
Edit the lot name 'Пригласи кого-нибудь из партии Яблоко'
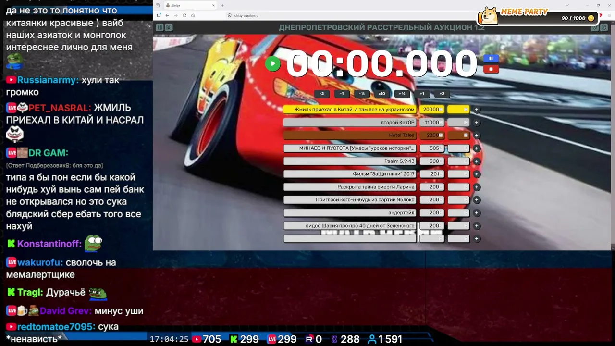pyautogui.click(x=350, y=200)
